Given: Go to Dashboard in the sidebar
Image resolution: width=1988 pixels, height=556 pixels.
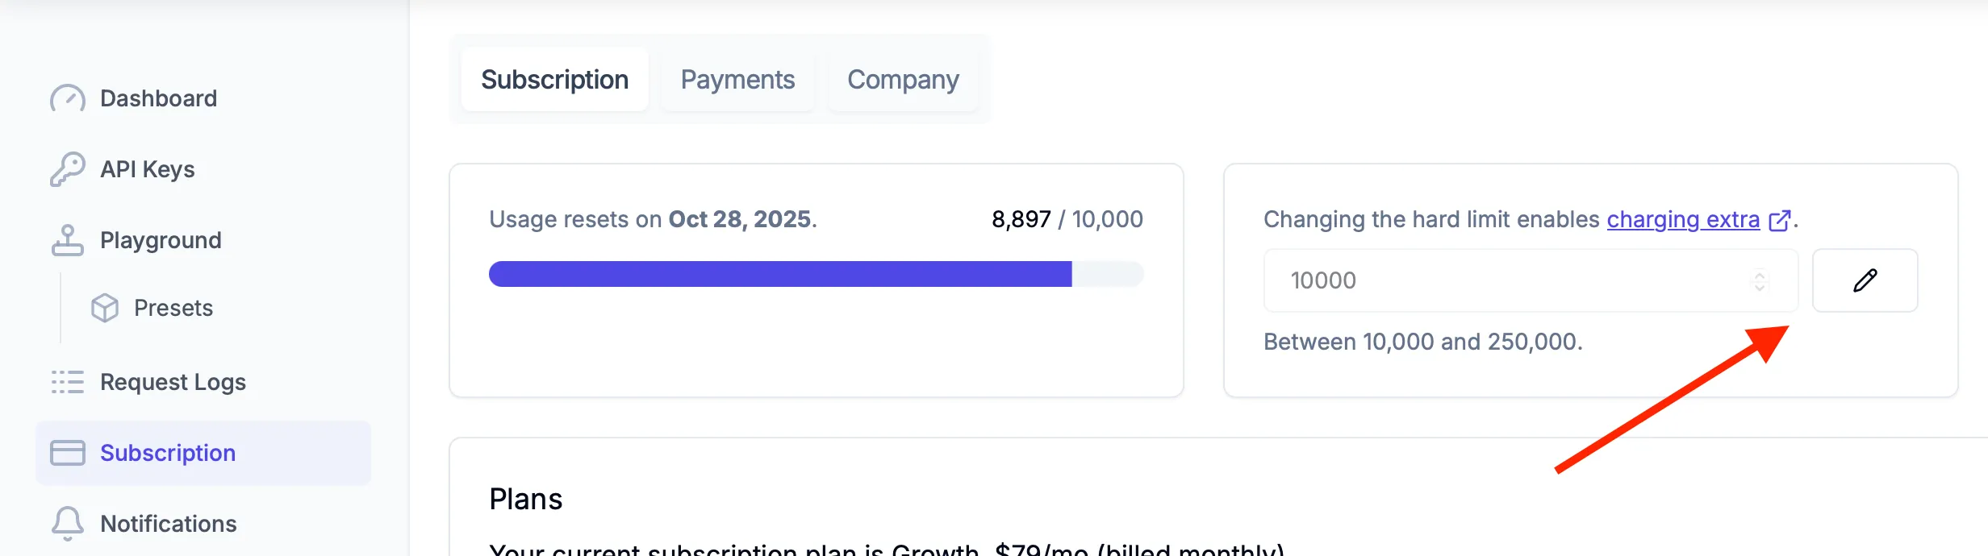Looking at the screenshot, I should click(x=158, y=98).
